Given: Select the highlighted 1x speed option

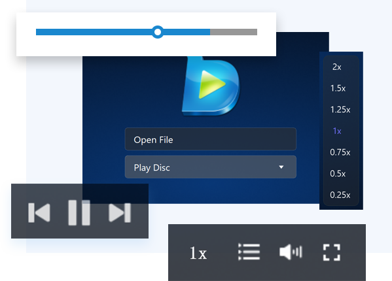Looking at the screenshot, I should click(x=337, y=131).
